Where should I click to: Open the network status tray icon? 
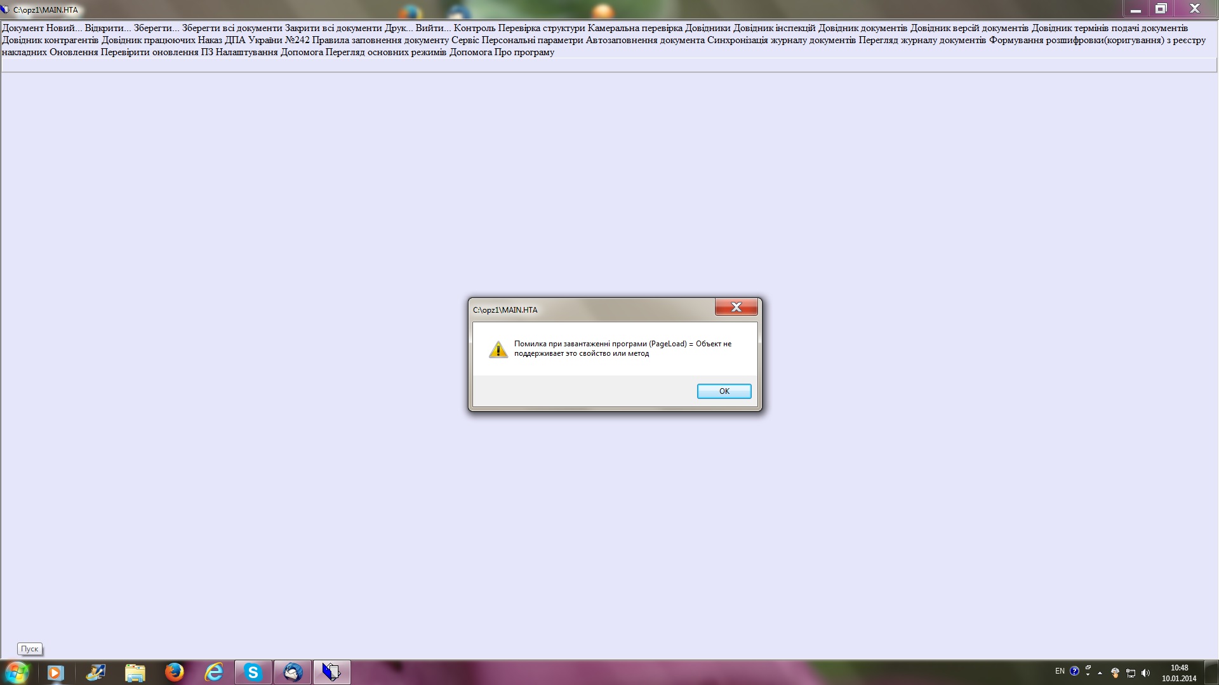[1131, 673]
